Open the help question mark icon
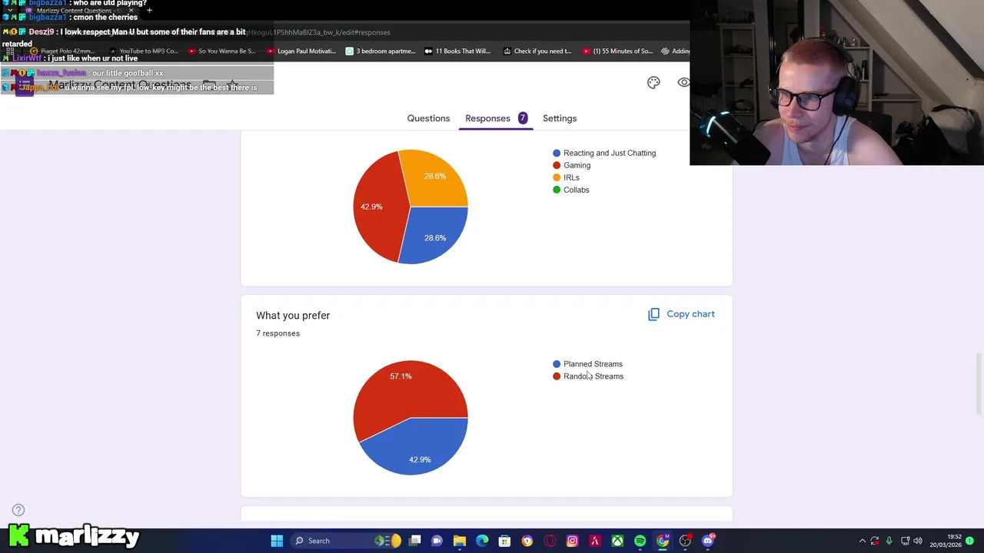Viewport: 984px width, 553px height. 18,510
